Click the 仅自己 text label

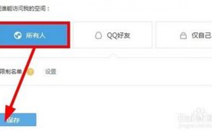[201, 36]
